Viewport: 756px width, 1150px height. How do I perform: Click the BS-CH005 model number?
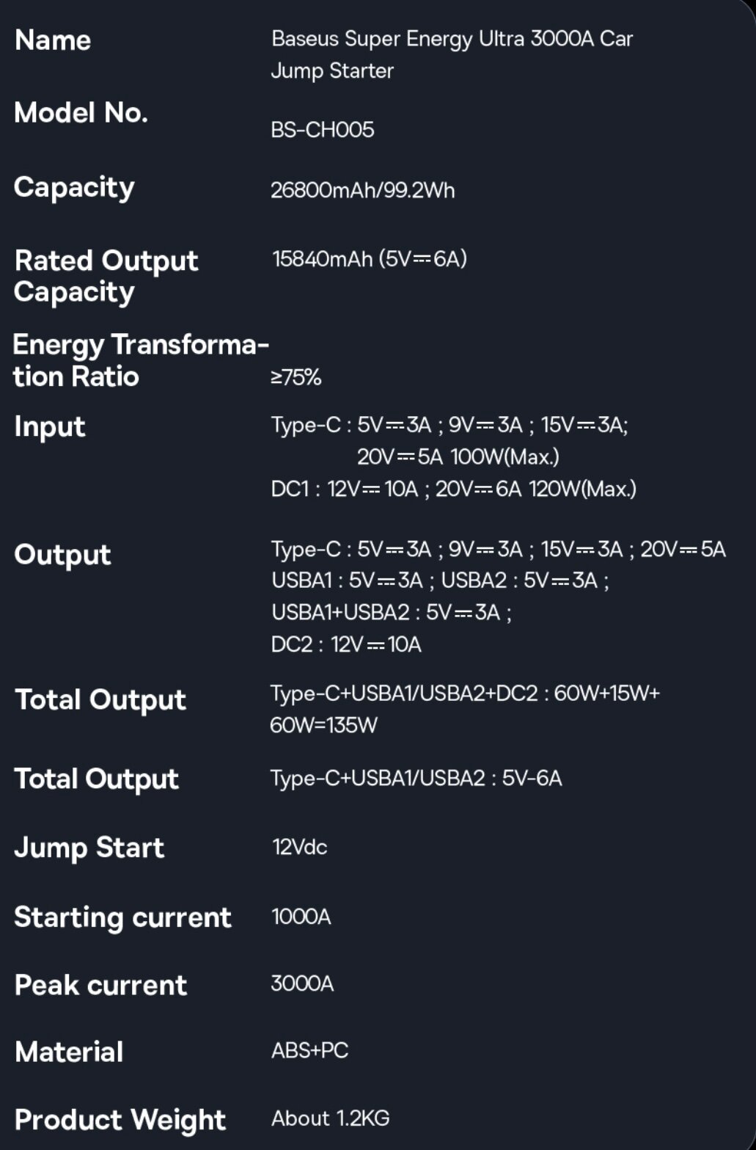(322, 130)
